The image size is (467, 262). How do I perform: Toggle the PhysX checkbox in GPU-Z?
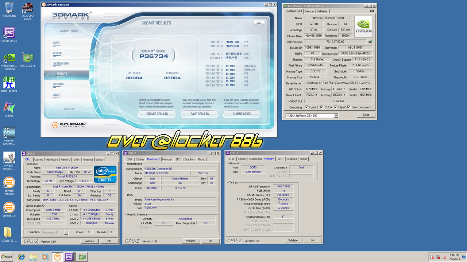[335, 107]
